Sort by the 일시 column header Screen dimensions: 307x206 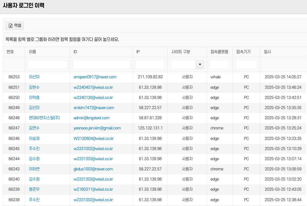(x=267, y=52)
